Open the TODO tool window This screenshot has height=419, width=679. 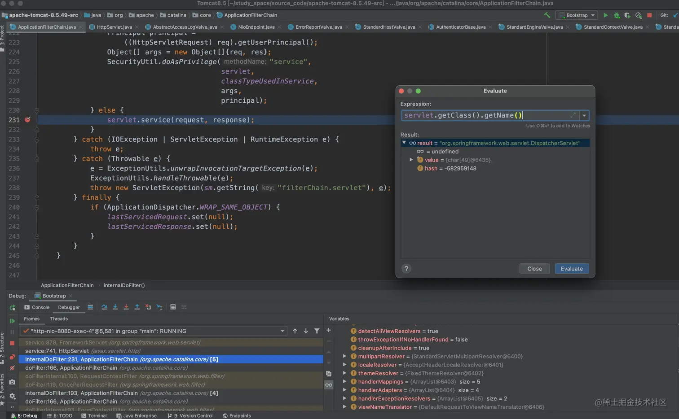pyautogui.click(x=60, y=416)
